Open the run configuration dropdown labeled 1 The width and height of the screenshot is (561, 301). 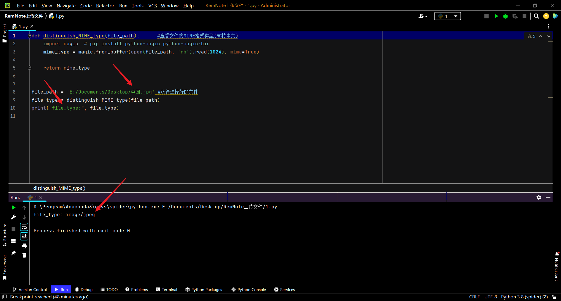pos(448,16)
